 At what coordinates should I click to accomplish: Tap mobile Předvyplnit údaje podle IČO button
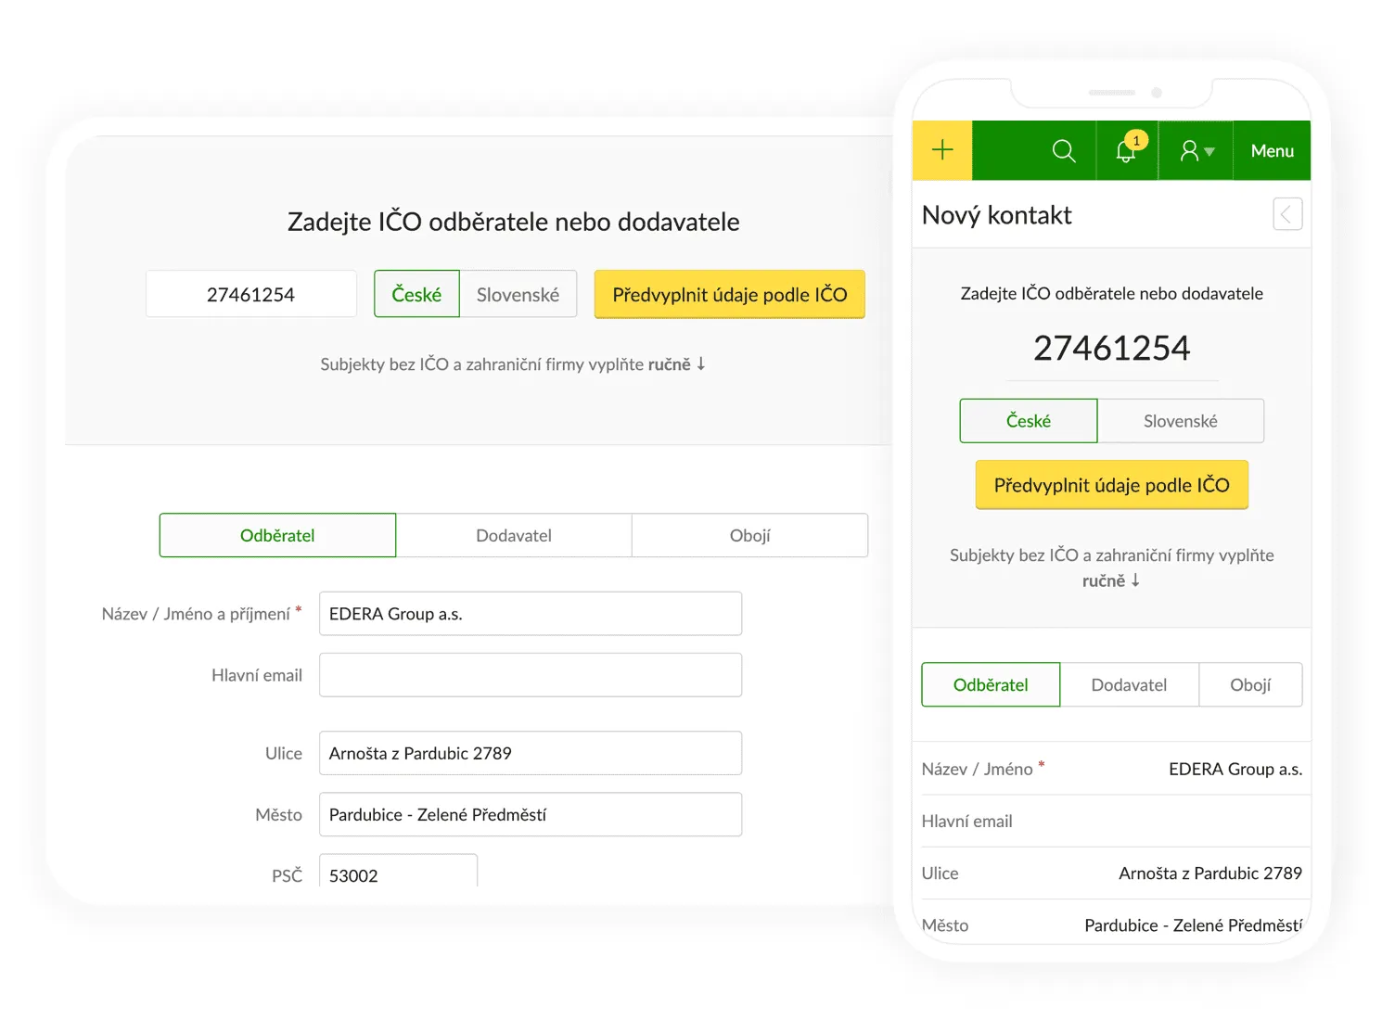coord(1111,485)
